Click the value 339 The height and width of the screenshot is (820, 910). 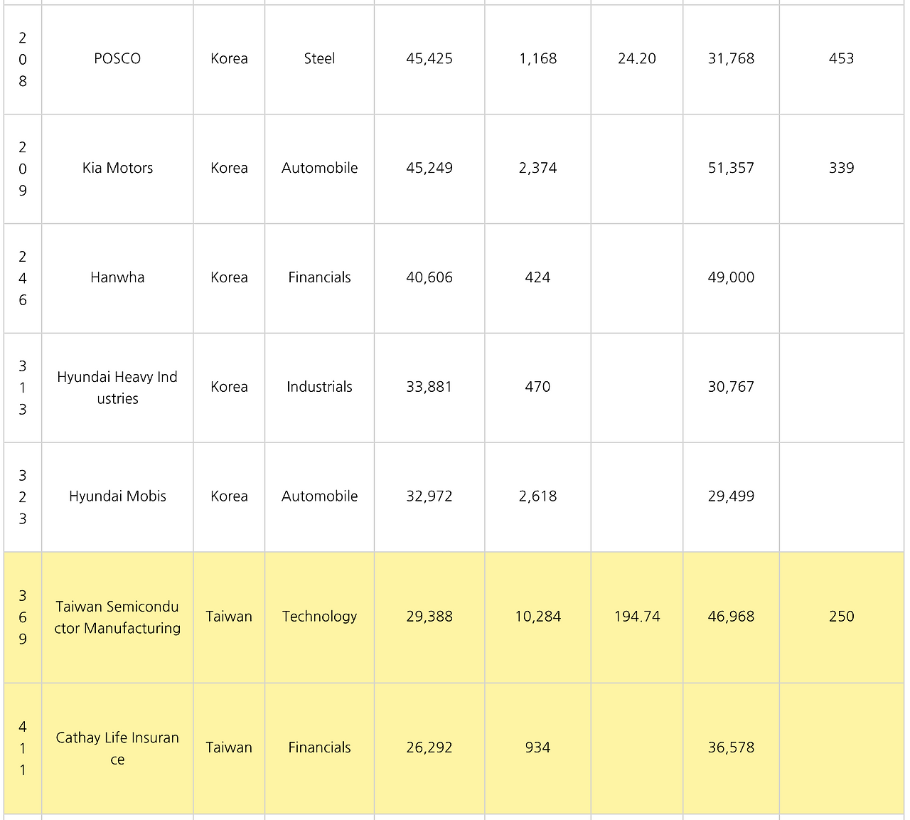click(842, 169)
